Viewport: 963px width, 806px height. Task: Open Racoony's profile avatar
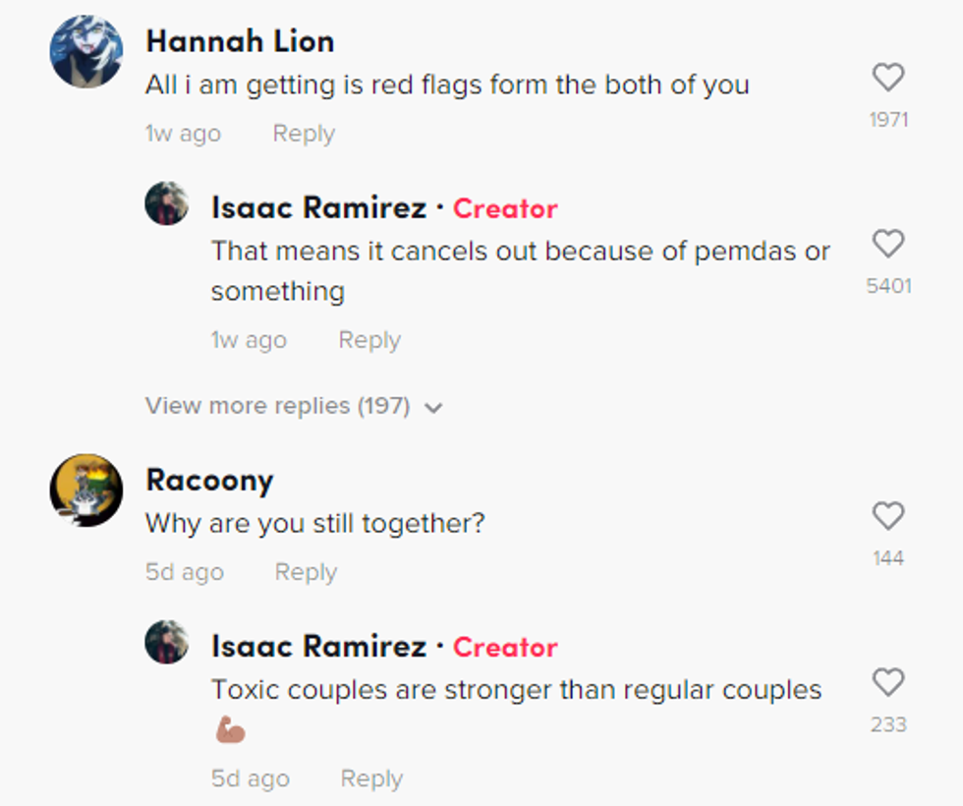tap(86, 489)
